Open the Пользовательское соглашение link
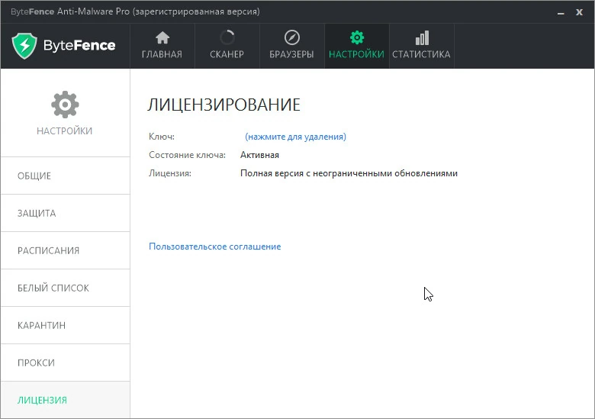Screen dimensions: 595x419 [x=215, y=247]
